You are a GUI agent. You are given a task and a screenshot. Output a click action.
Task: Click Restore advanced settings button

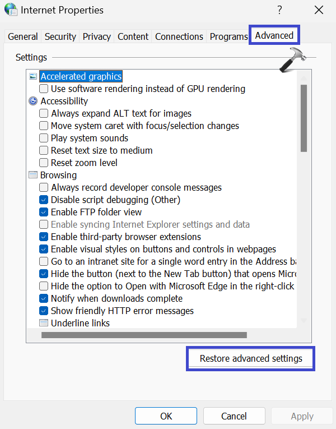(250, 358)
